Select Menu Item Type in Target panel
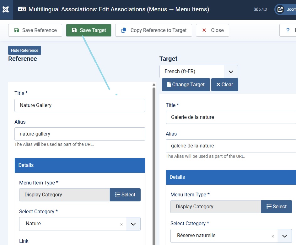296x245 pixels. tap(277, 207)
